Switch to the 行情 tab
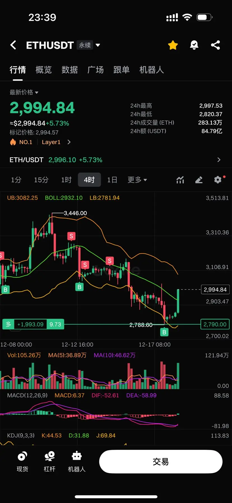Screen dimensions: 232x503 click(x=18, y=70)
